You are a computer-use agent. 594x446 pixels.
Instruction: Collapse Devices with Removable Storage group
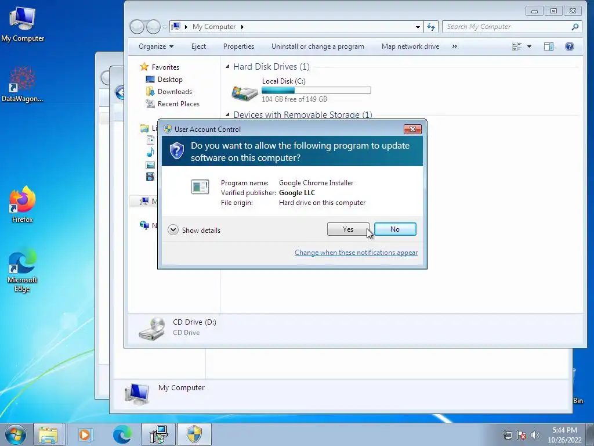click(x=227, y=114)
